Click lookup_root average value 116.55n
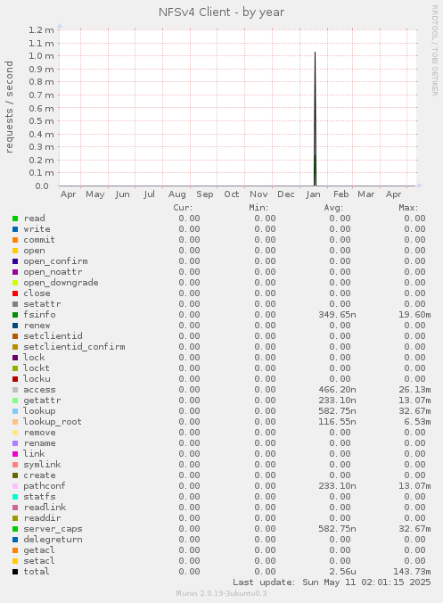Screen dimensions: 443x603 (337, 422)
